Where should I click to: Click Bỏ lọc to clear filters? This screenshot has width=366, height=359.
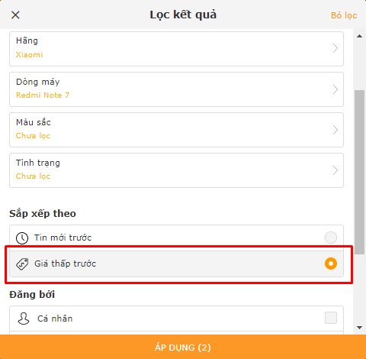click(344, 15)
